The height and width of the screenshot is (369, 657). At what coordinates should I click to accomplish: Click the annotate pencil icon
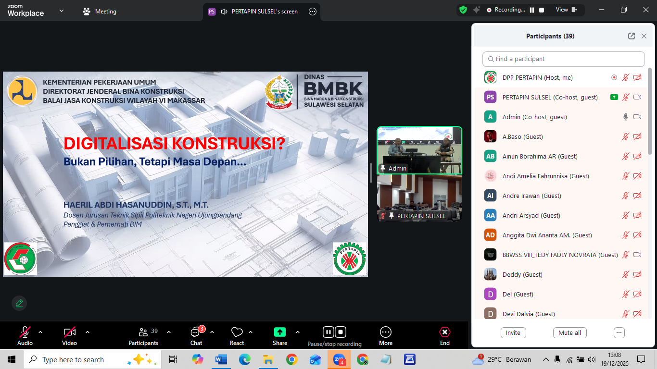pos(19,303)
